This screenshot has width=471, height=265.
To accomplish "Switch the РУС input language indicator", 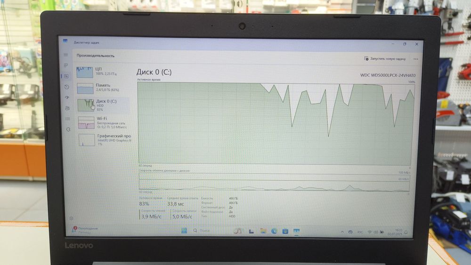I will point(360,232).
